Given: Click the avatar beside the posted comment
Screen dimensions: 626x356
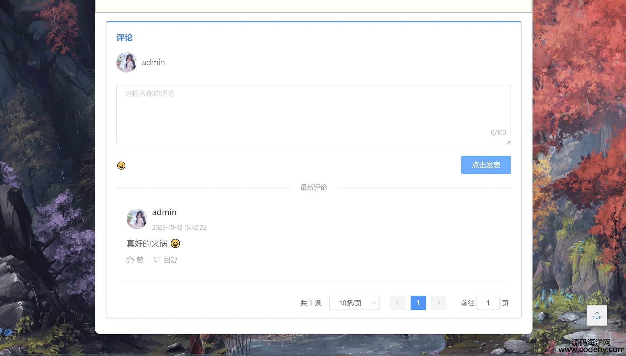Looking at the screenshot, I should pyautogui.click(x=137, y=219).
